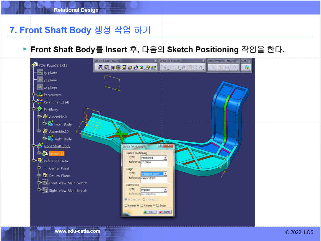Click the Origin Reference field
The height and width of the screenshot is (241, 321).
tap(154, 179)
